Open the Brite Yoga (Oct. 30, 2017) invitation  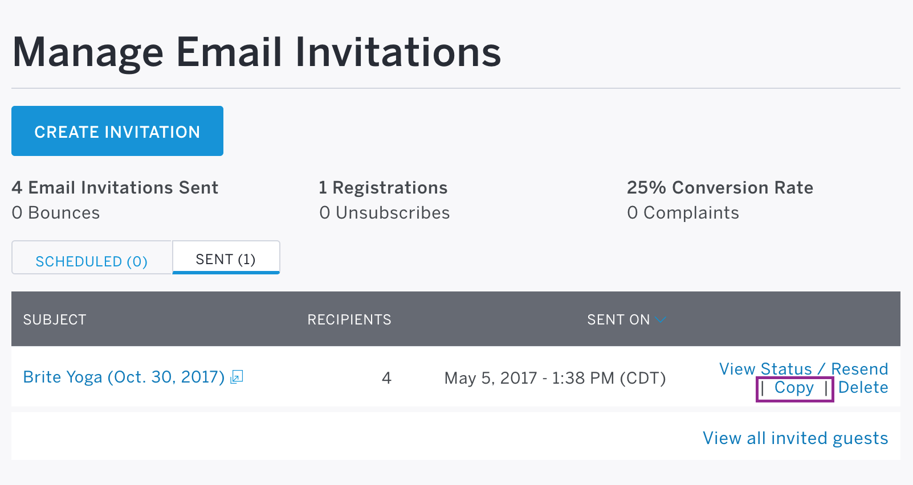[124, 377]
